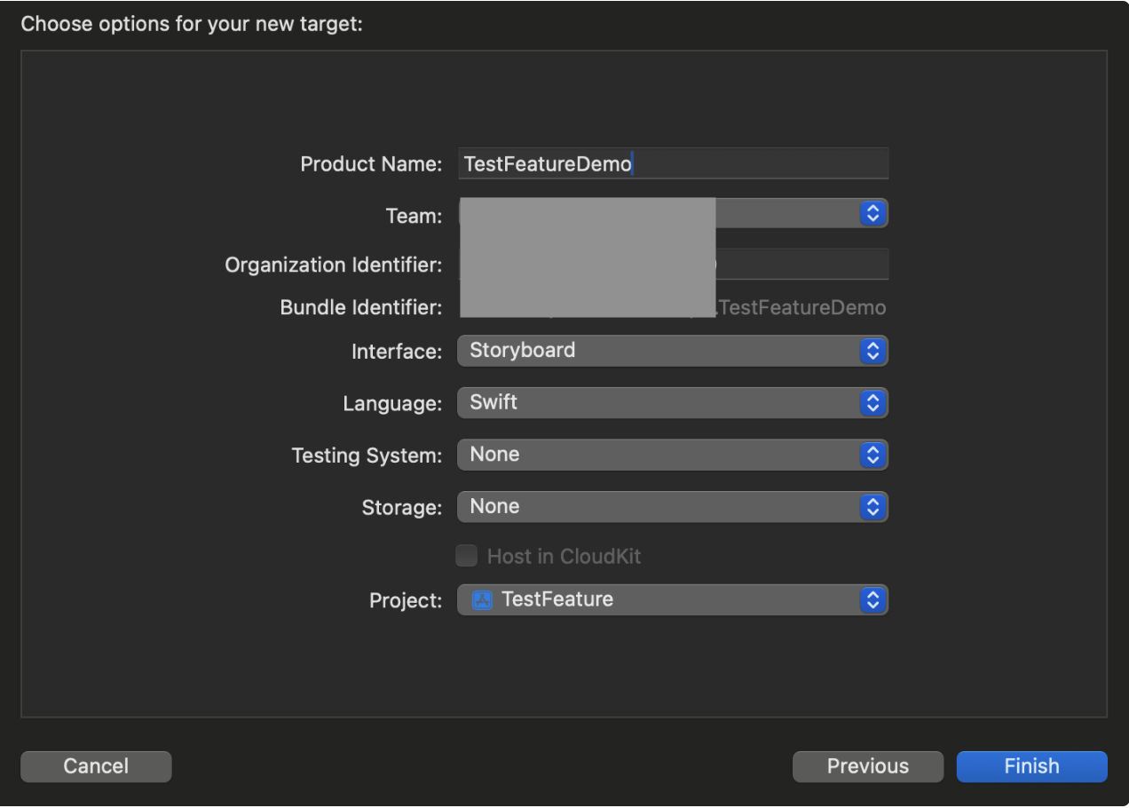Viewport: 1129px width, 808px height.
Task: Go back with the Previous button
Action: pos(867,766)
